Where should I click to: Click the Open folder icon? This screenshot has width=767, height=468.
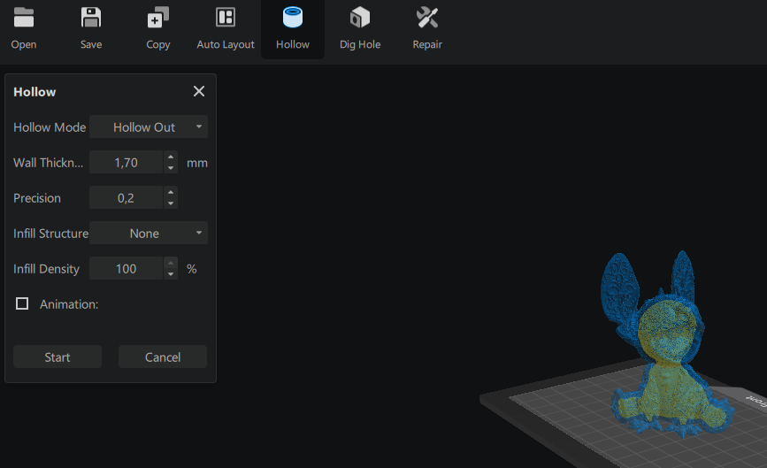click(24, 18)
